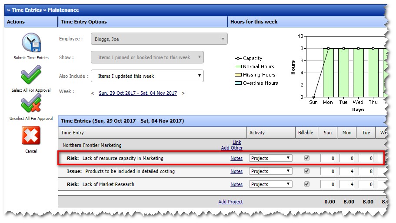Viewport: 396px width, 223px height.
Task: Open Notes for Lack of resource capacity risk
Action: pyautogui.click(x=236, y=158)
